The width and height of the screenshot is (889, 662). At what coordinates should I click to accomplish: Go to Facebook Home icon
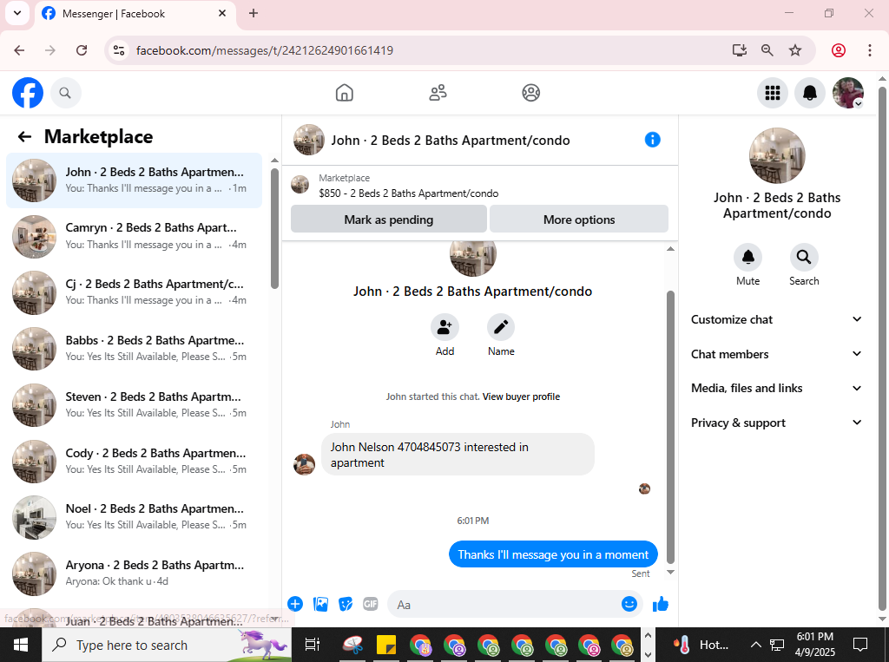344,93
